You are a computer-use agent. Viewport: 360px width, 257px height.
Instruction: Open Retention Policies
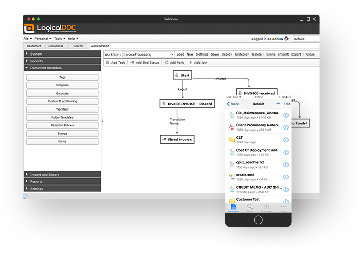click(62, 125)
